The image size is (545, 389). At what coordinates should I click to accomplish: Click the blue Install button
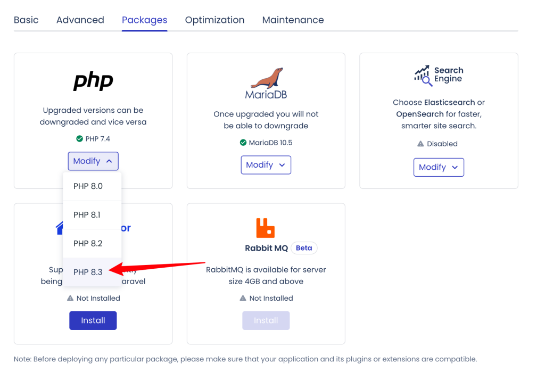[x=93, y=320]
